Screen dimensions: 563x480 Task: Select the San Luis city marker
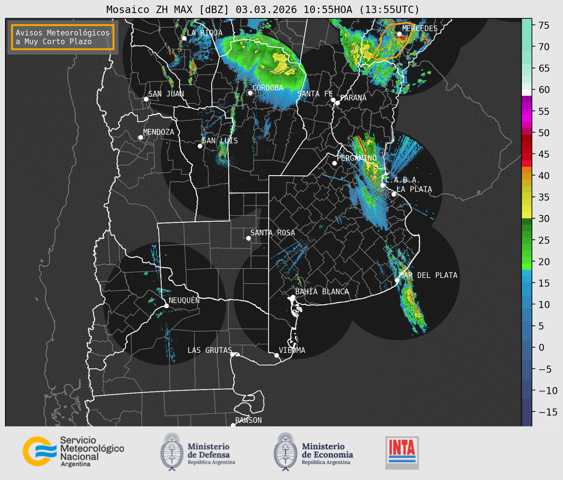(x=200, y=146)
